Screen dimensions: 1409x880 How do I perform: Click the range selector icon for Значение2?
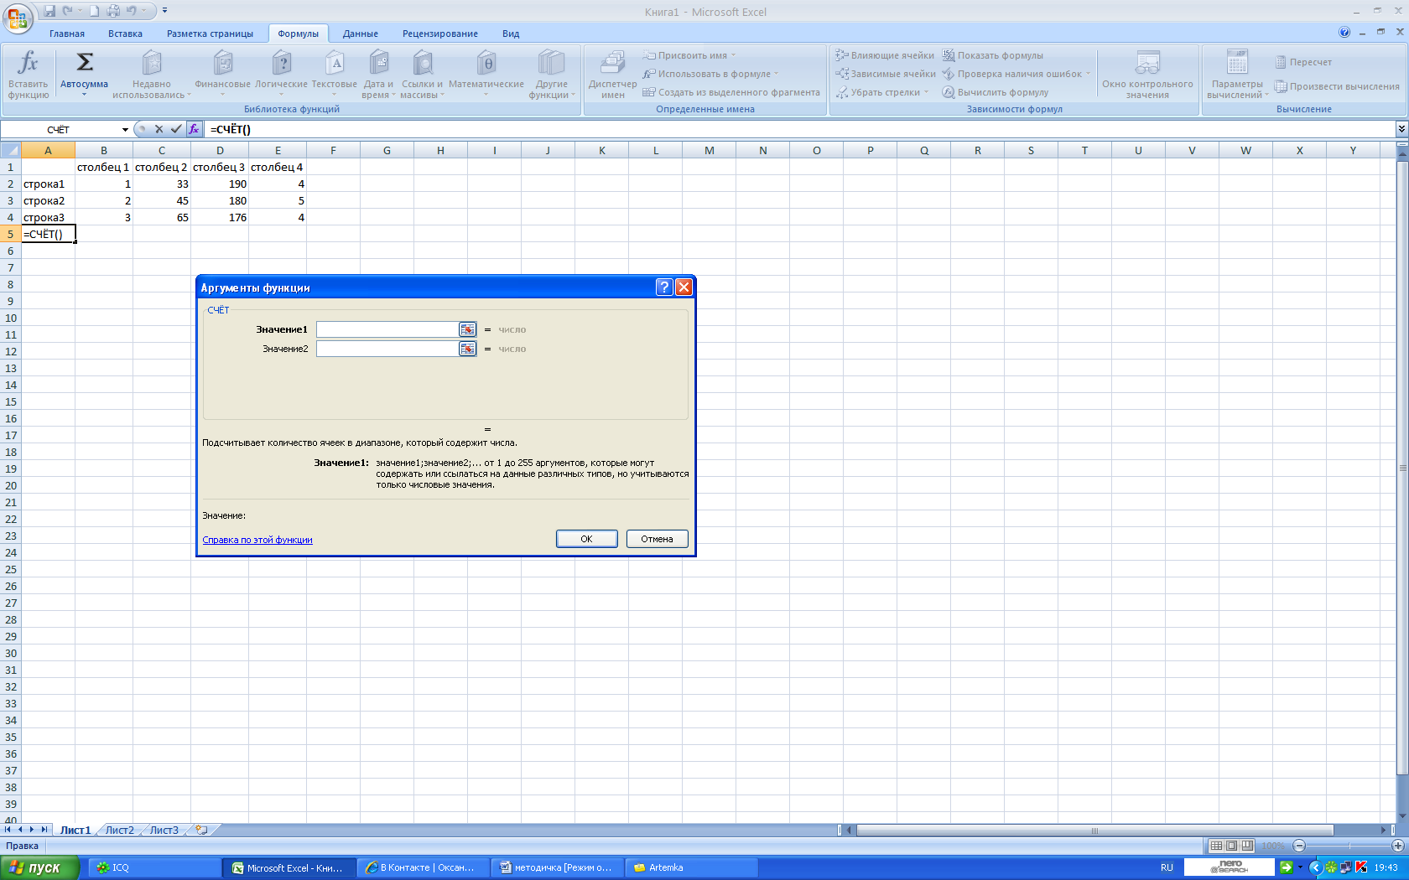click(467, 349)
